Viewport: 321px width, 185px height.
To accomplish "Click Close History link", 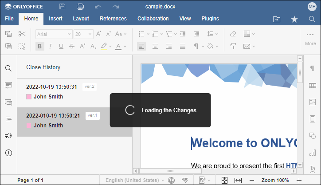I will click(43, 67).
